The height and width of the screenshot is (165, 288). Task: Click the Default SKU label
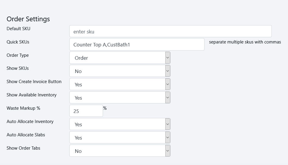coord(18,29)
